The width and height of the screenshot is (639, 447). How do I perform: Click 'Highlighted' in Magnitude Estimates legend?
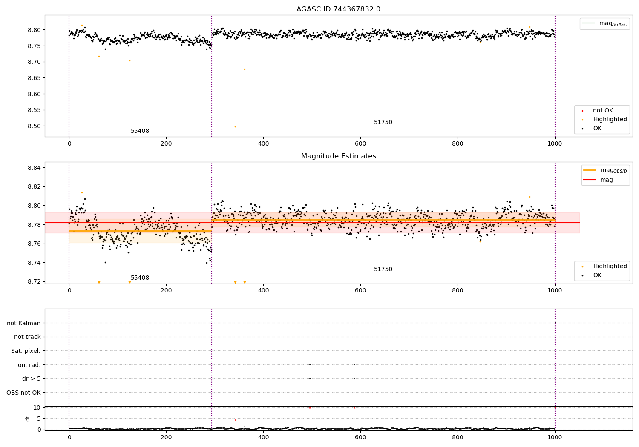point(610,266)
